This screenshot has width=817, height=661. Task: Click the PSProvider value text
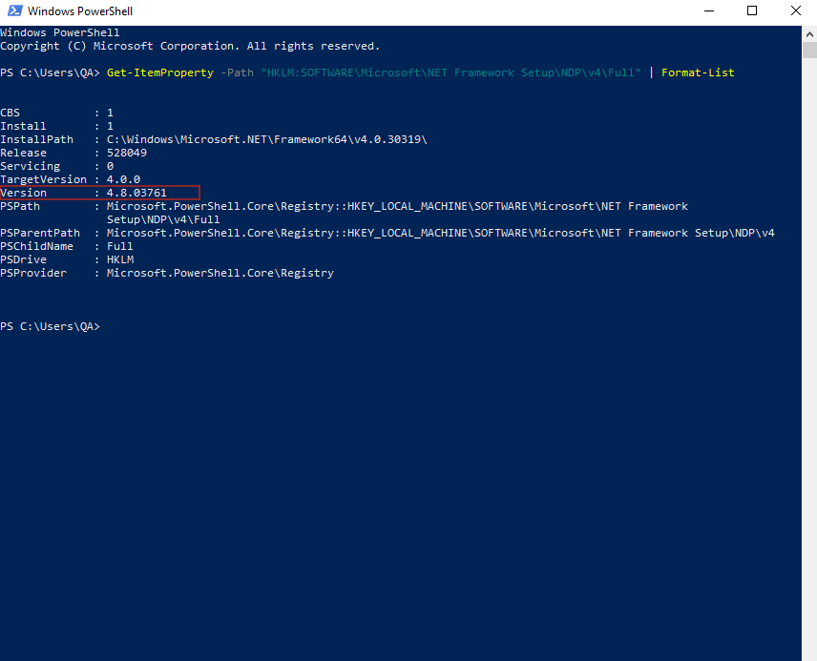(x=220, y=273)
